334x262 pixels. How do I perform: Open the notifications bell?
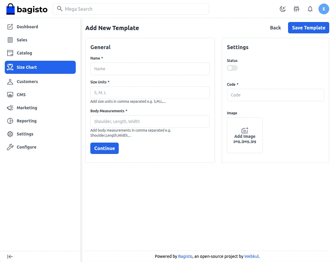click(x=310, y=9)
